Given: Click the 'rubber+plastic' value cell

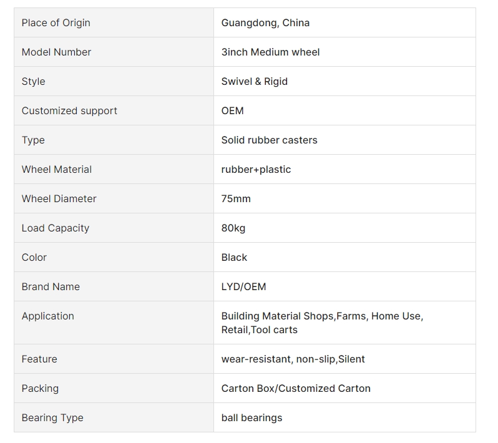Looking at the screenshot, I should [344, 169].
